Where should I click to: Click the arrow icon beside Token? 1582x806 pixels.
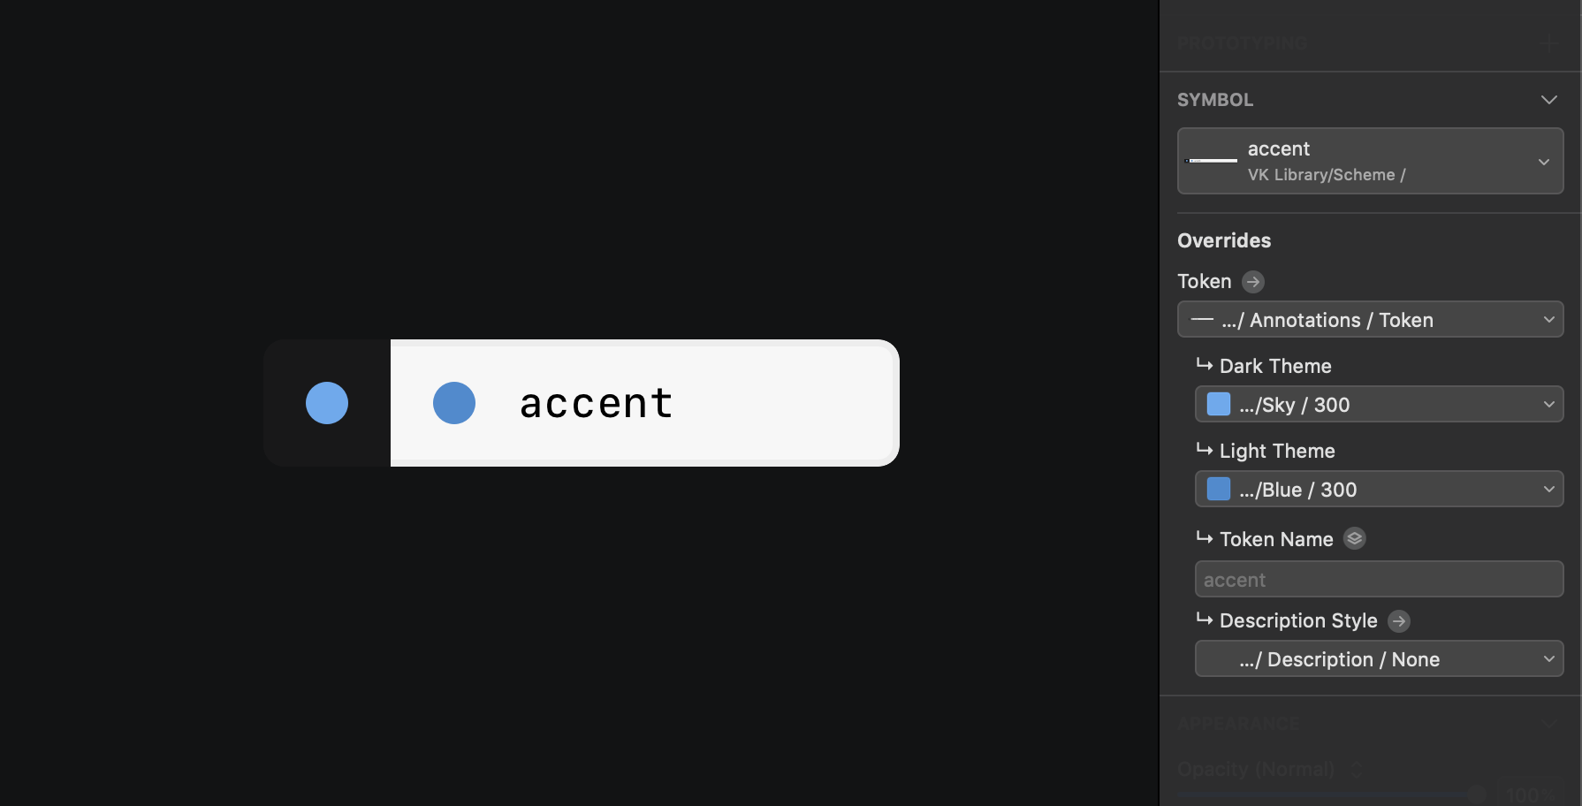1253,282
